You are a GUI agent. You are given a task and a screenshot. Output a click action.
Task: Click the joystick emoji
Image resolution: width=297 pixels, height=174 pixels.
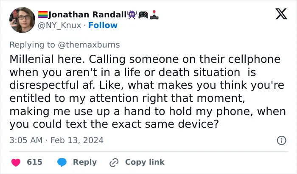pyautogui.click(x=154, y=15)
